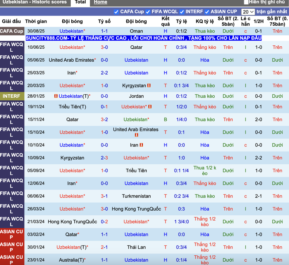
Task: Open the Home tab link
Action: (101, 2)
